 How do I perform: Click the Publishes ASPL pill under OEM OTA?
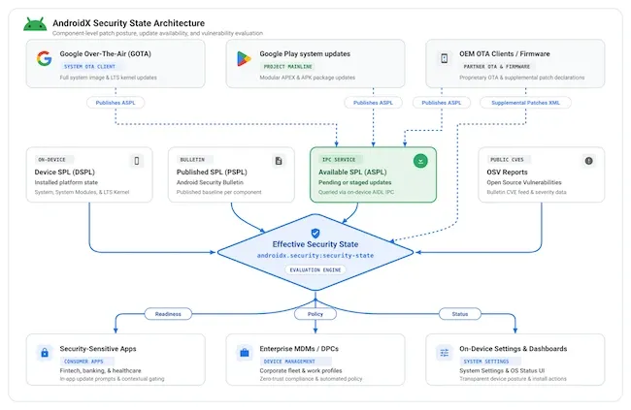tap(442, 103)
